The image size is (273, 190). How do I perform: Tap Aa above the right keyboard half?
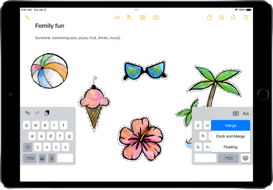point(246,113)
